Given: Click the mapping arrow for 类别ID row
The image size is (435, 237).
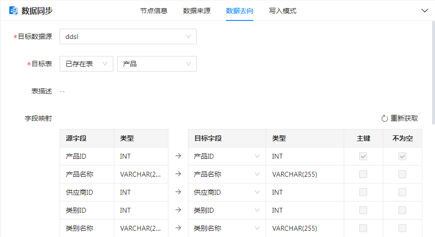Looking at the screenshot, I should (178, 210).
